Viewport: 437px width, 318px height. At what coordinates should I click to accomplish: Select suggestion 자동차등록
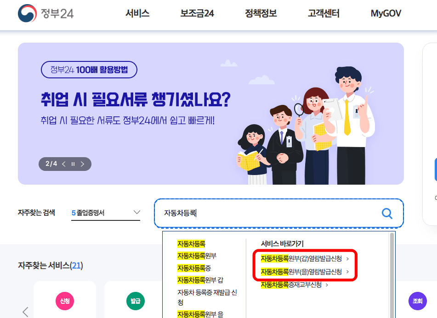(x=191, y=244)
